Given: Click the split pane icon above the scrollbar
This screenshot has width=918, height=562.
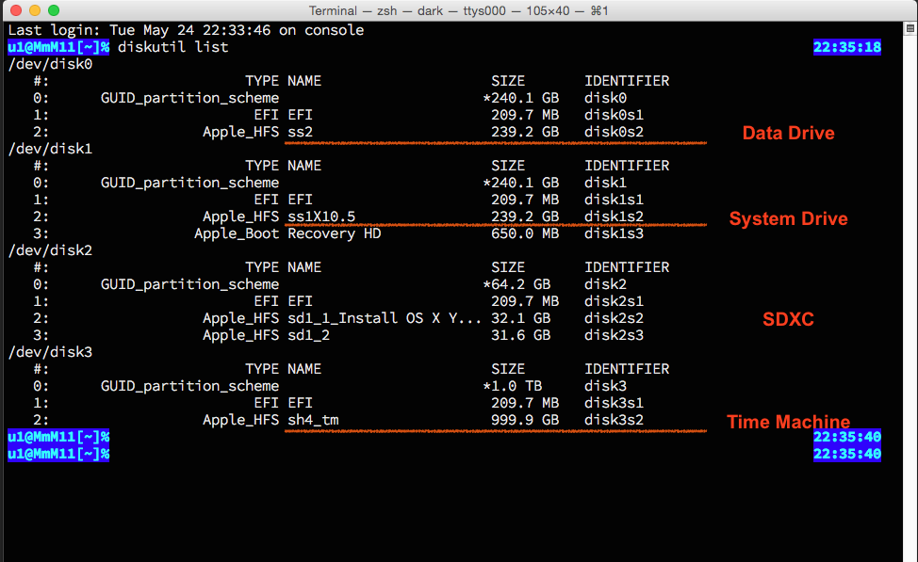Looking at the screenshot, I should (x=910, y=28).
